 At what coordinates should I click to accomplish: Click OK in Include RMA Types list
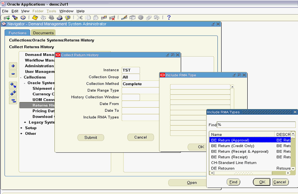(261, 182)
